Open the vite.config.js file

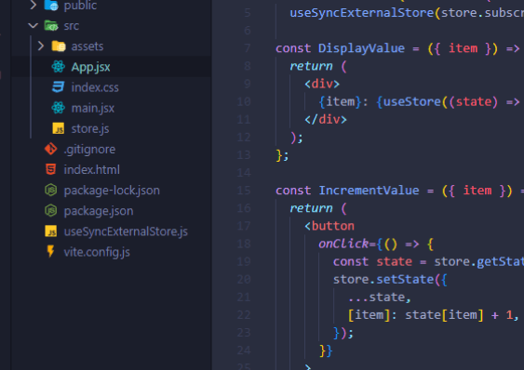[x=97, y=252]
